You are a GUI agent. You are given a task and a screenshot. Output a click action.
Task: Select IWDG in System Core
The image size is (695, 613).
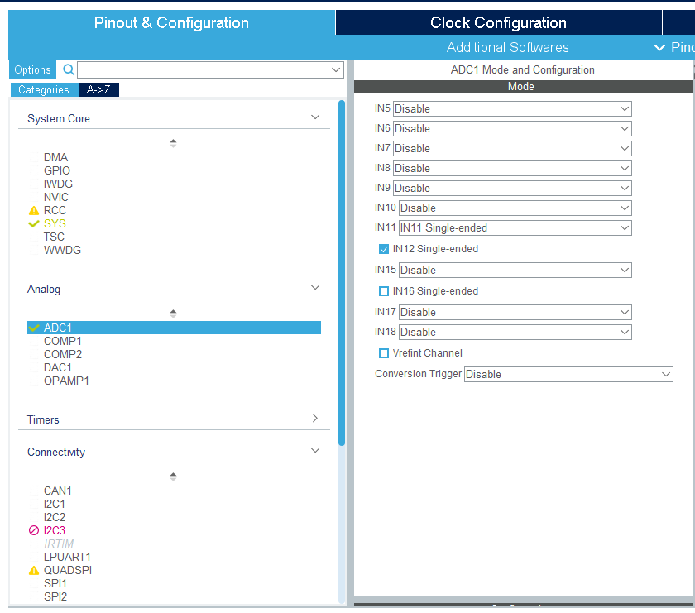[x=58, y=184]
